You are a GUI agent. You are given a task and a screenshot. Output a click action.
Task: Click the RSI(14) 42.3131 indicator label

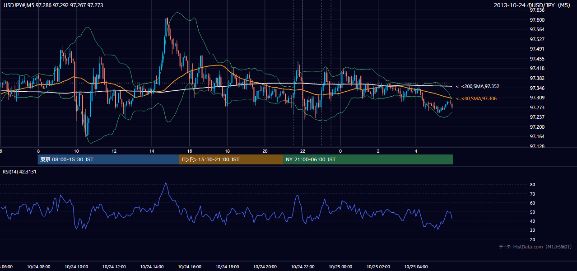click(20, 172)
